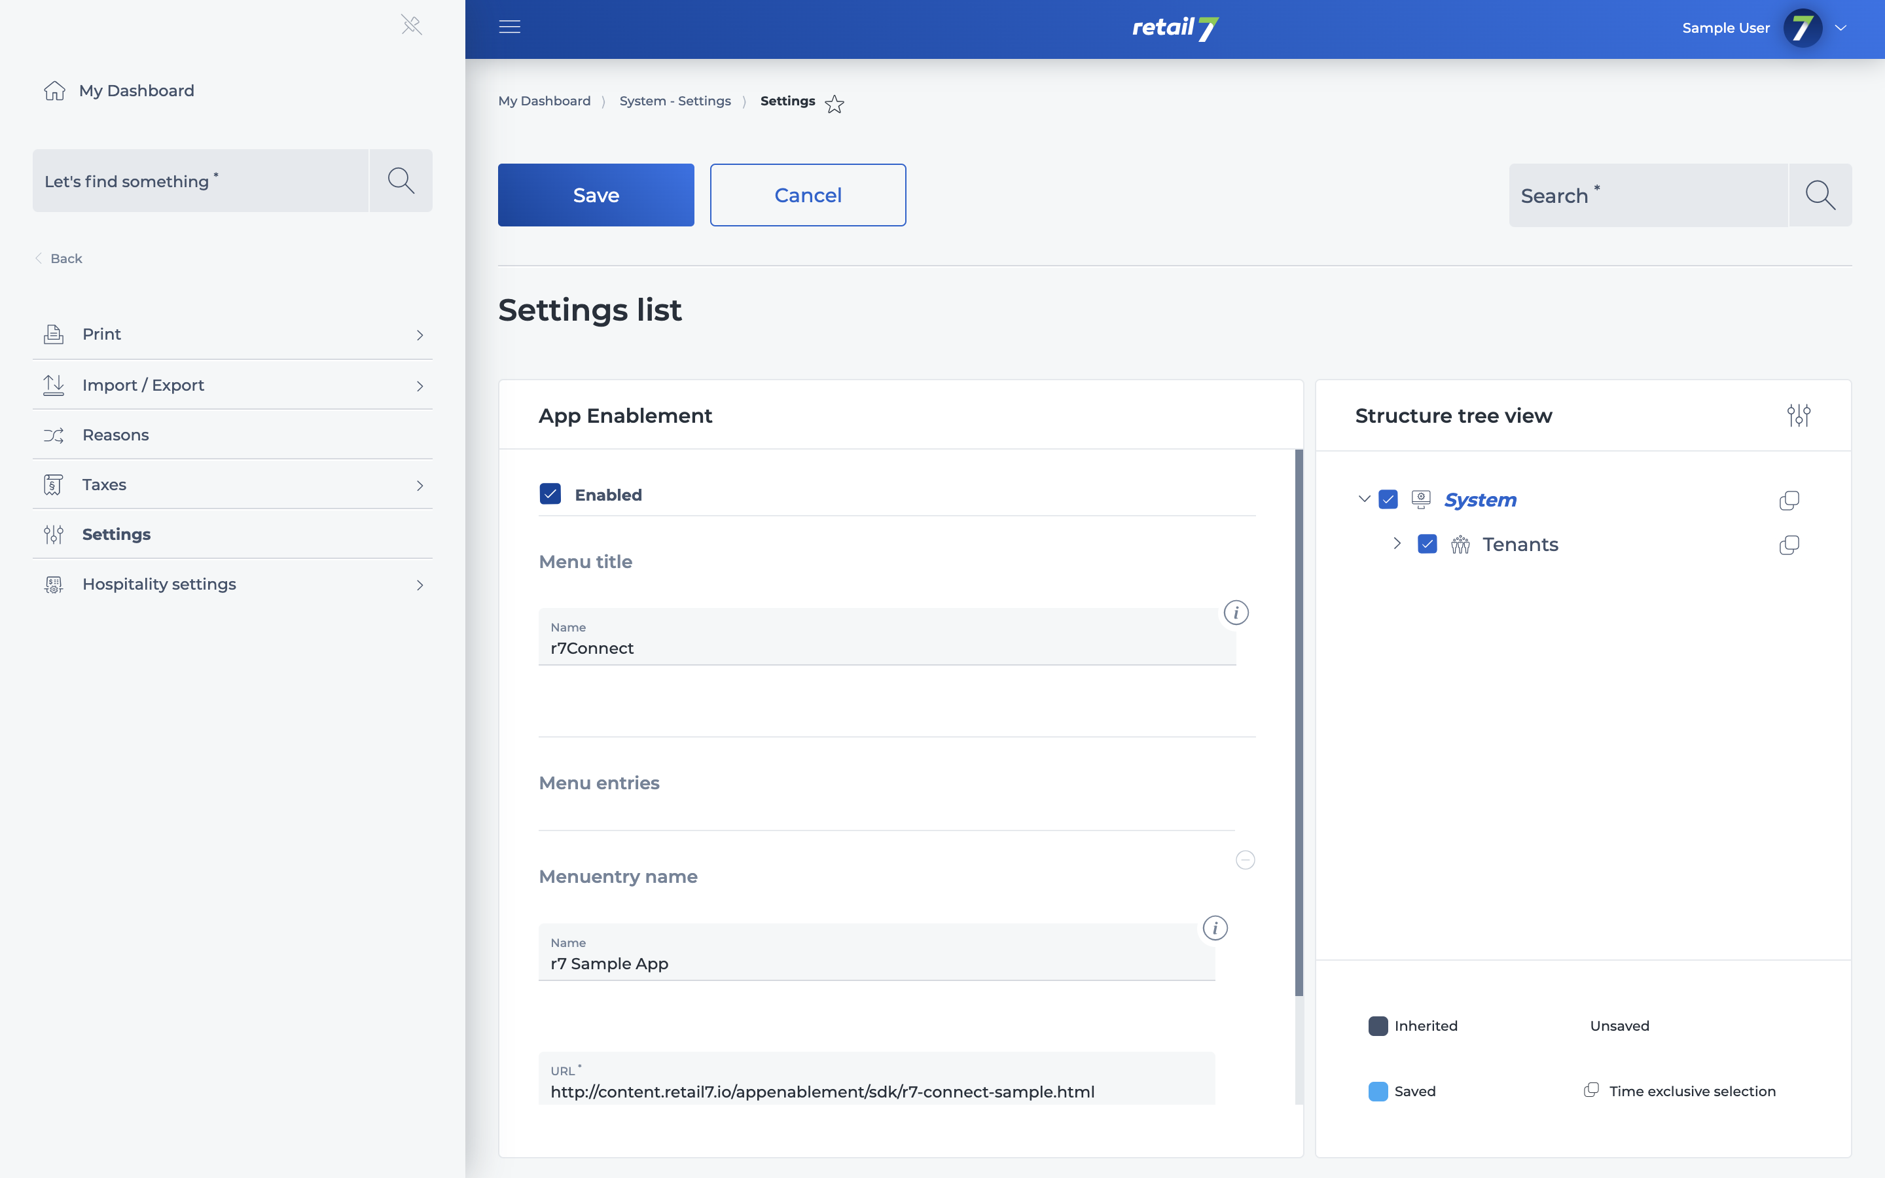Click the unpin sidebar icon
This screenshot has width=1885, height=1178.
pos(411,25)
